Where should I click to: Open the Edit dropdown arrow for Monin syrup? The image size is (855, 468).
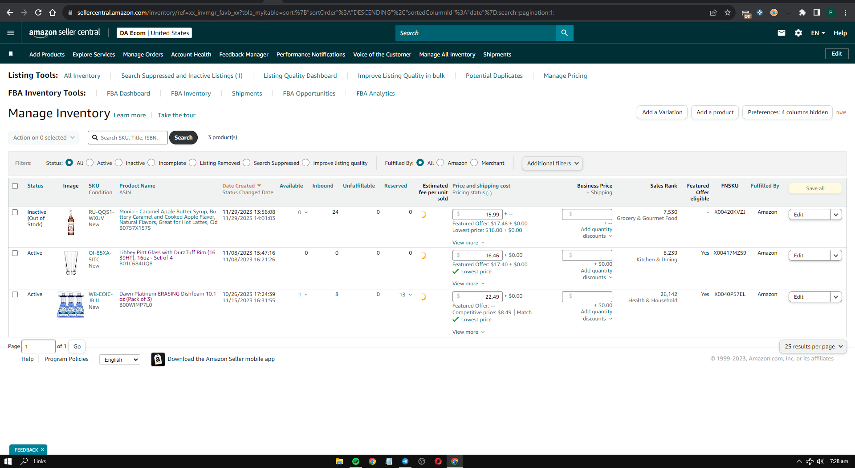pos(836,215)
